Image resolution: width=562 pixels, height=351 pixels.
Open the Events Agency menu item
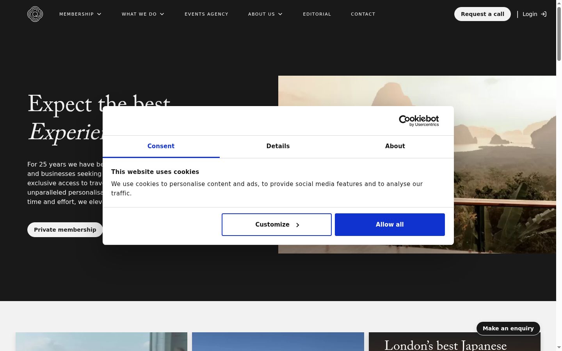point(206,14)
